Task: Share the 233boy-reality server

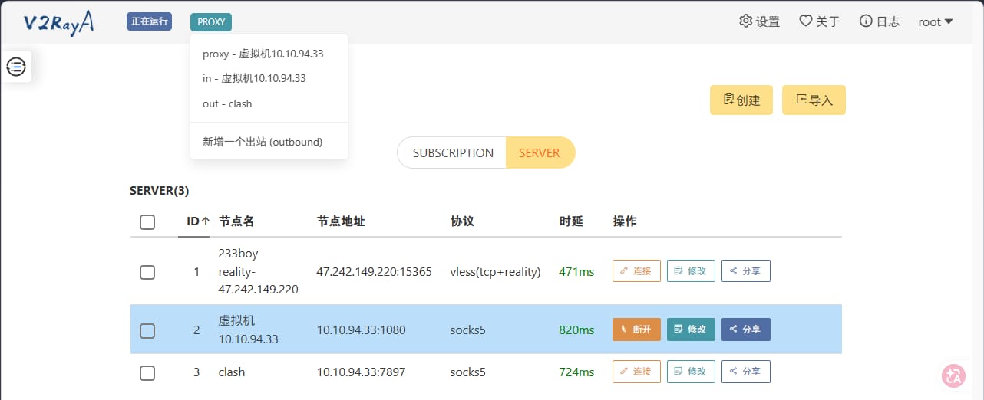Action: coord(745,270)
